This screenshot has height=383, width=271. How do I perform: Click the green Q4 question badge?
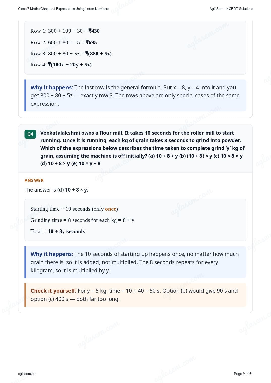[x=30, y=134]
